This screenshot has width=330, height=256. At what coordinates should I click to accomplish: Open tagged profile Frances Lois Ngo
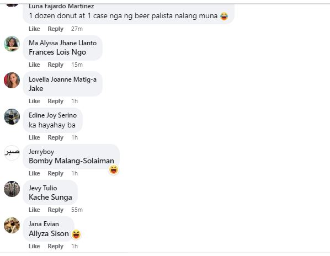(57, 52)
